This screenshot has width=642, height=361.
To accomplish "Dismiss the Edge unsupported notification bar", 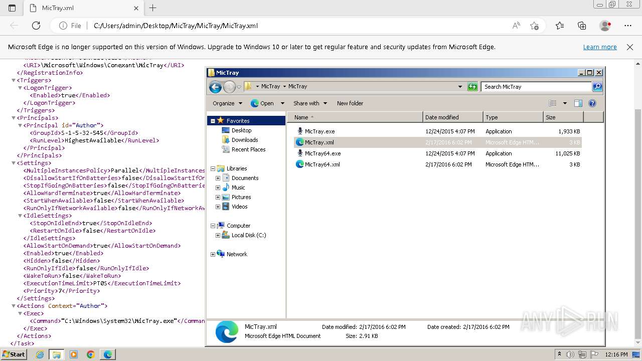I will [x=630, y=47].
